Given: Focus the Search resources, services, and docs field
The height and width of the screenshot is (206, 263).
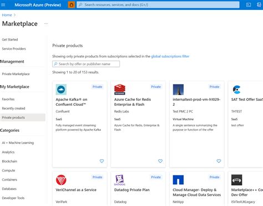Looking at the screenshot, I should point(158,5).
